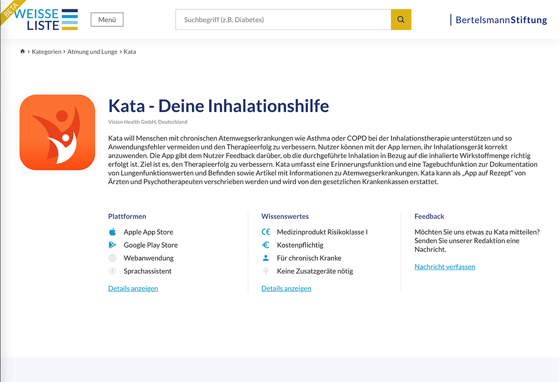Click the USB Zusatzgeräte icon

tap(265, 271)
